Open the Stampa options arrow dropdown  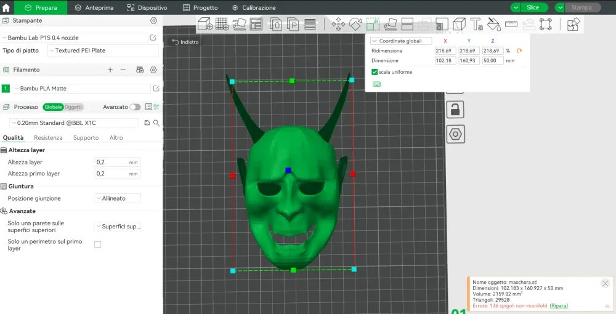[x=560, y=7]
